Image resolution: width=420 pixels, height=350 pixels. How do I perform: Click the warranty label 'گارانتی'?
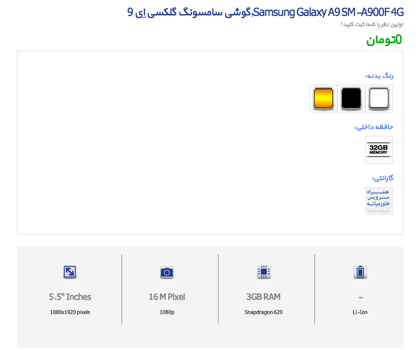point(383,178)
